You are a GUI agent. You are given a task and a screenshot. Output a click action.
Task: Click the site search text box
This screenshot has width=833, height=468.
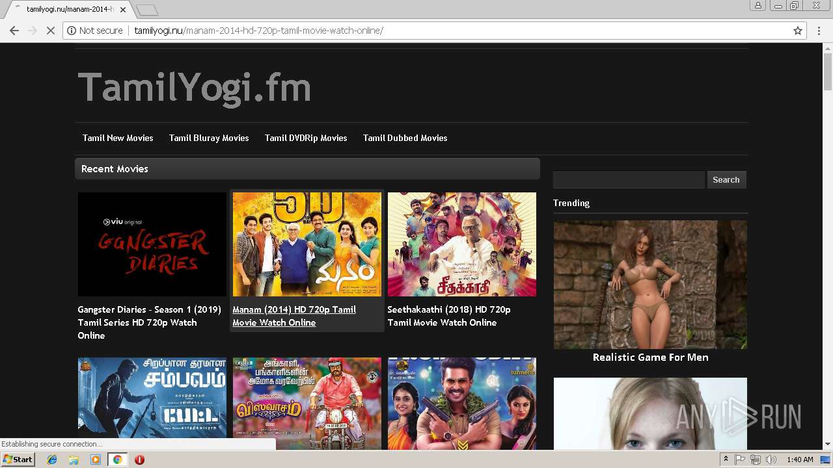pyautogui.click(x=629, y=180)
